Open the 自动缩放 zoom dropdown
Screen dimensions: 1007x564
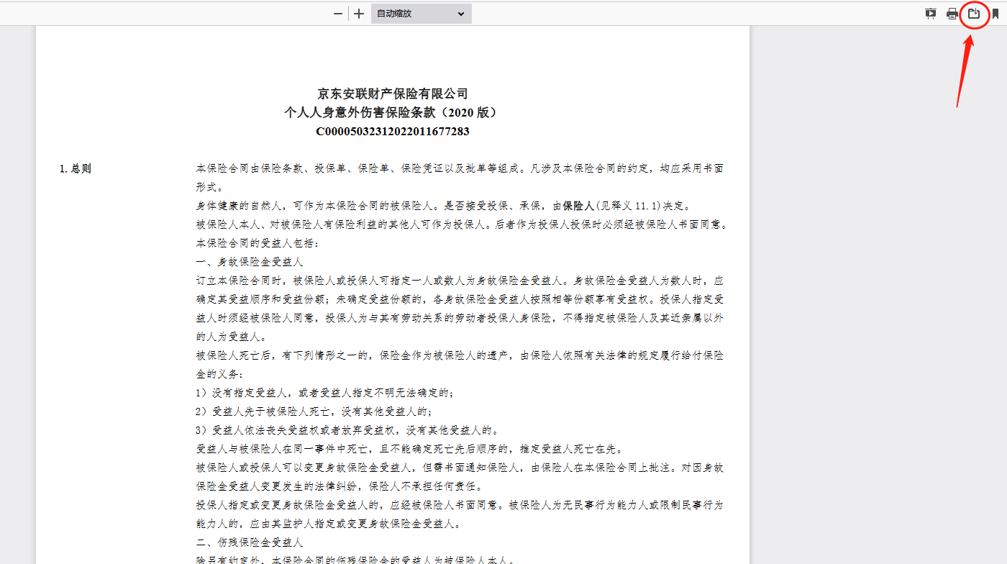pyautogui.click(x=422, y=14)
